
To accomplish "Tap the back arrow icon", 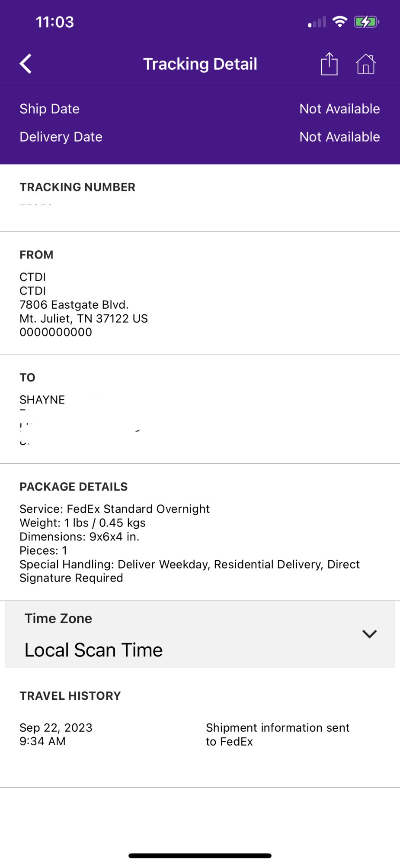I will click(26, 64).
